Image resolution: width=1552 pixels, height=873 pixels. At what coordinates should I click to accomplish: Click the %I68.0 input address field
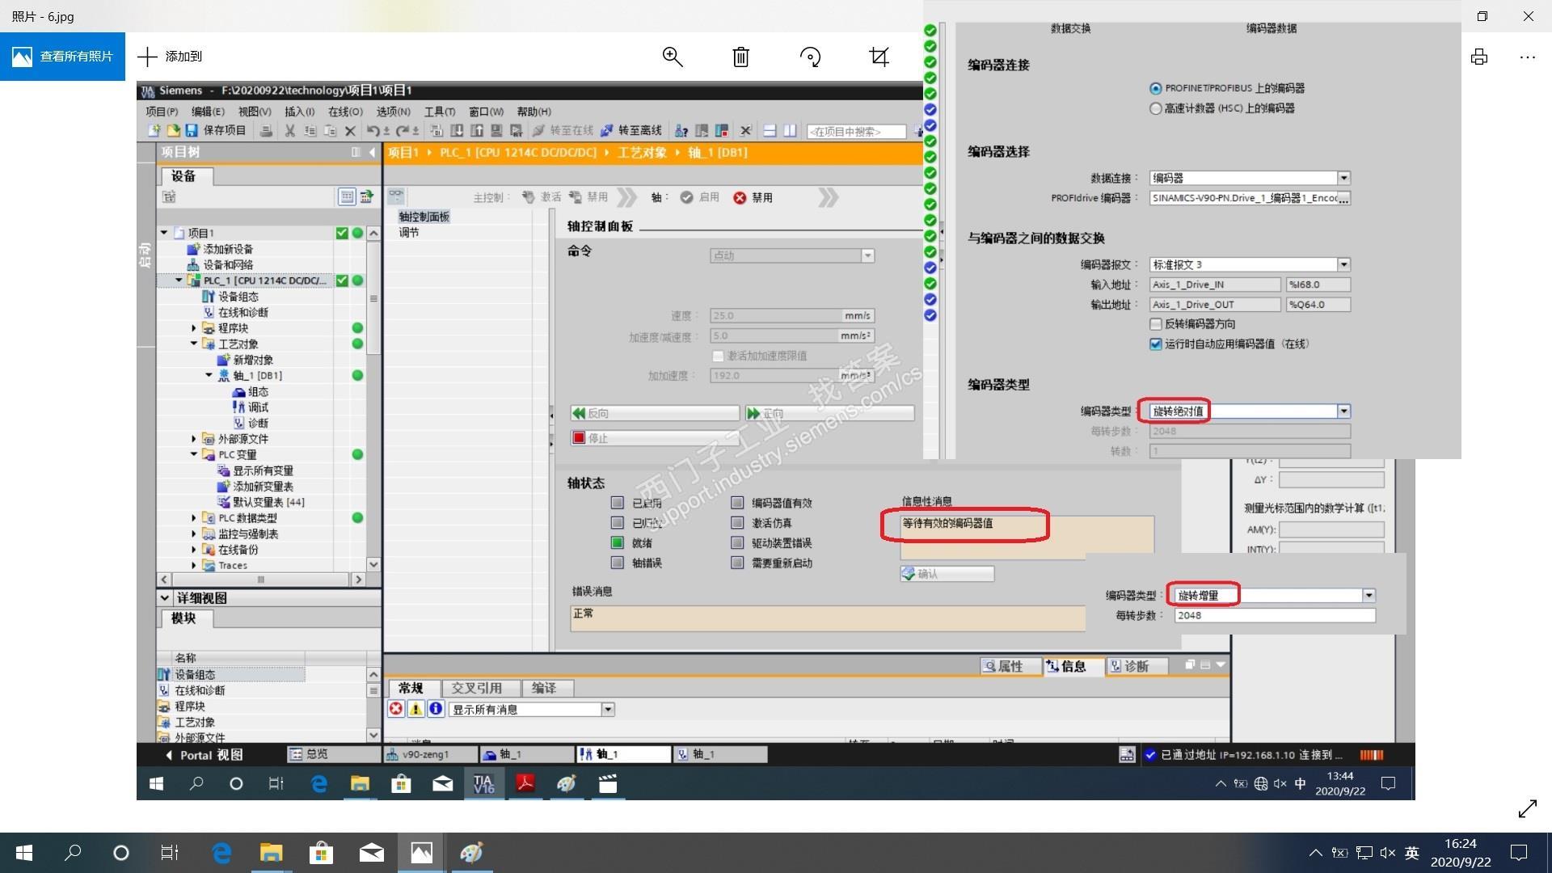(x=1318, y=285)
